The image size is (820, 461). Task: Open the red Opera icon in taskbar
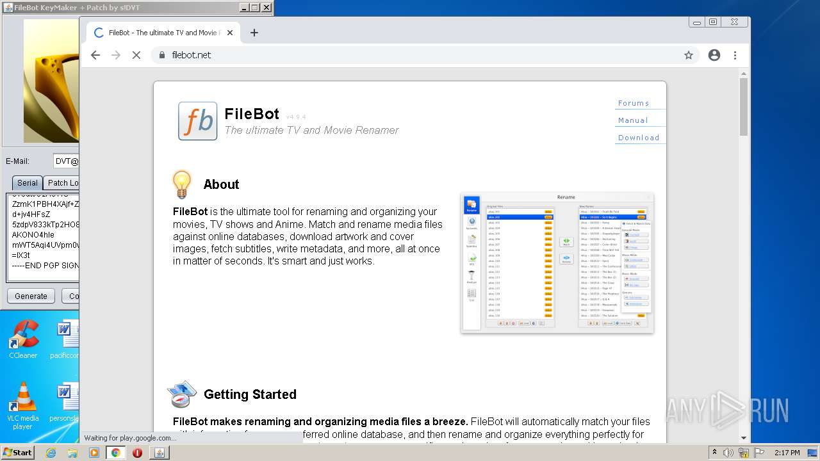pyautogui.click(x=137, y=453)
